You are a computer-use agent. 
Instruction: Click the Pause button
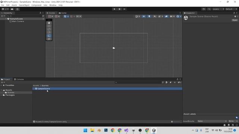(x=119, y=9)
